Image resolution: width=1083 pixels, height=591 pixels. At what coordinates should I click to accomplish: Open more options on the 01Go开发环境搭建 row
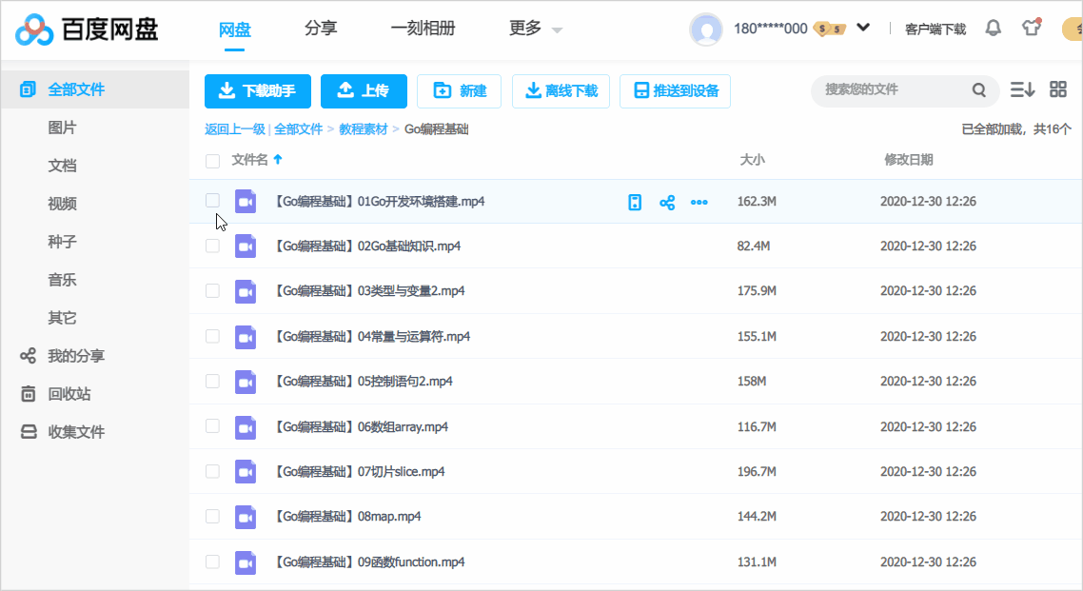pos(699,202)
